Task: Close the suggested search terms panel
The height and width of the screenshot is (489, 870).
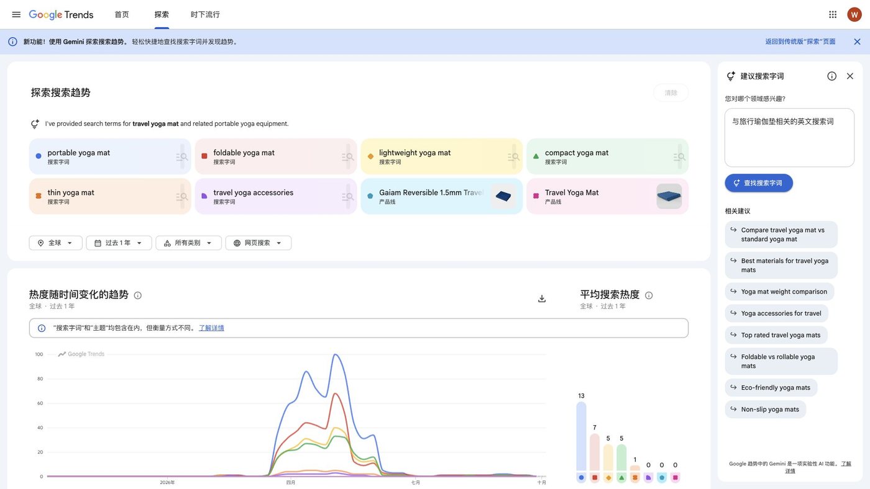Action: 850,76
